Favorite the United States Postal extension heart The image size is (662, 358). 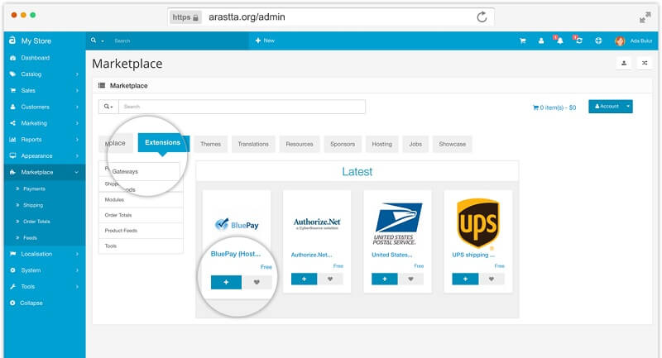point(410,279)
